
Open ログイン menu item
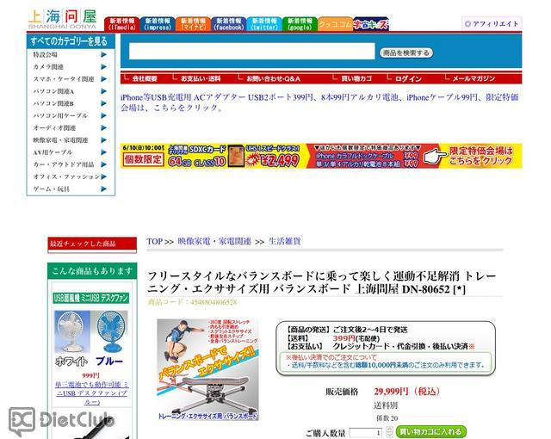coord(408,78)
